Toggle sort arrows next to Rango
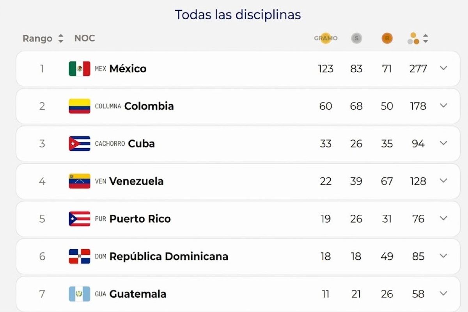 [60, 38]
